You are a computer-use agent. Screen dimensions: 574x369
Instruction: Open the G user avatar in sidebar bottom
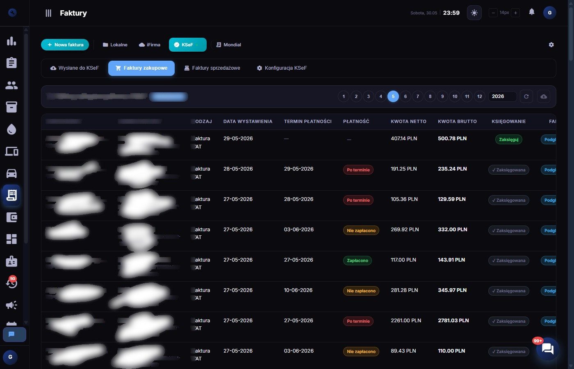click(10, 357)
